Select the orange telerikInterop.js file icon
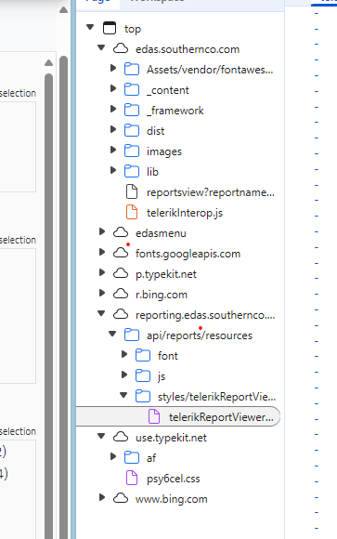 (132, 212)
